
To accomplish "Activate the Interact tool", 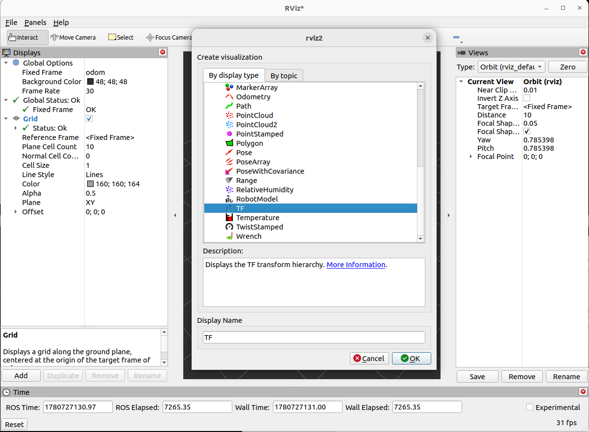I will pos(27,37).
